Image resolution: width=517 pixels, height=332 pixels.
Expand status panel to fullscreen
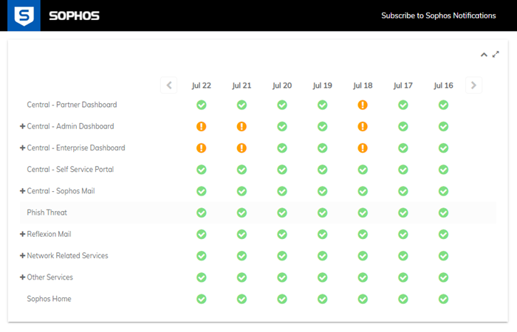496,55
